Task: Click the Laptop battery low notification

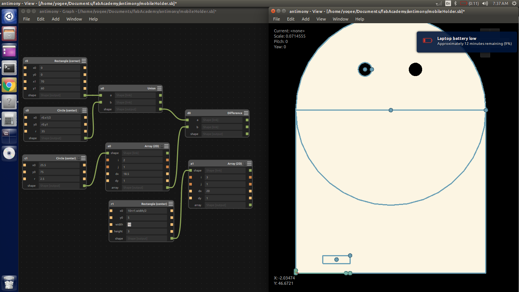Action: point(467,42)
